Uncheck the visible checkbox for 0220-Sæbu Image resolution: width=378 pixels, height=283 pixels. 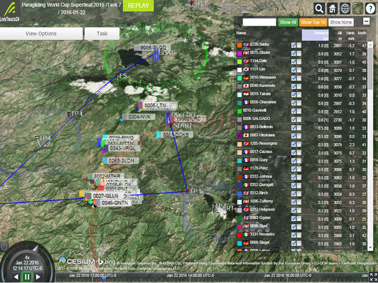click(294, 45)
